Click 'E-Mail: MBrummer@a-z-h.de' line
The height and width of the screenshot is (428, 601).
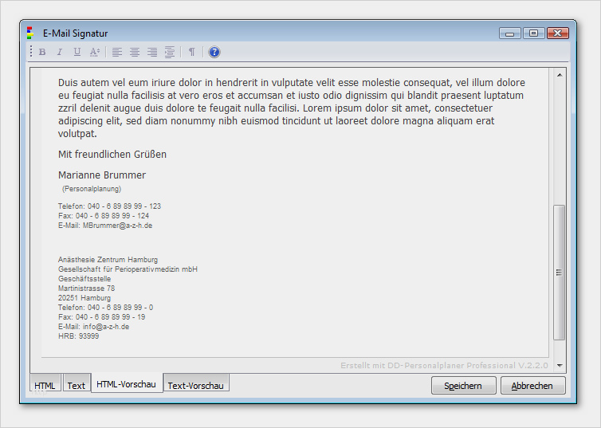click(105, 226)
